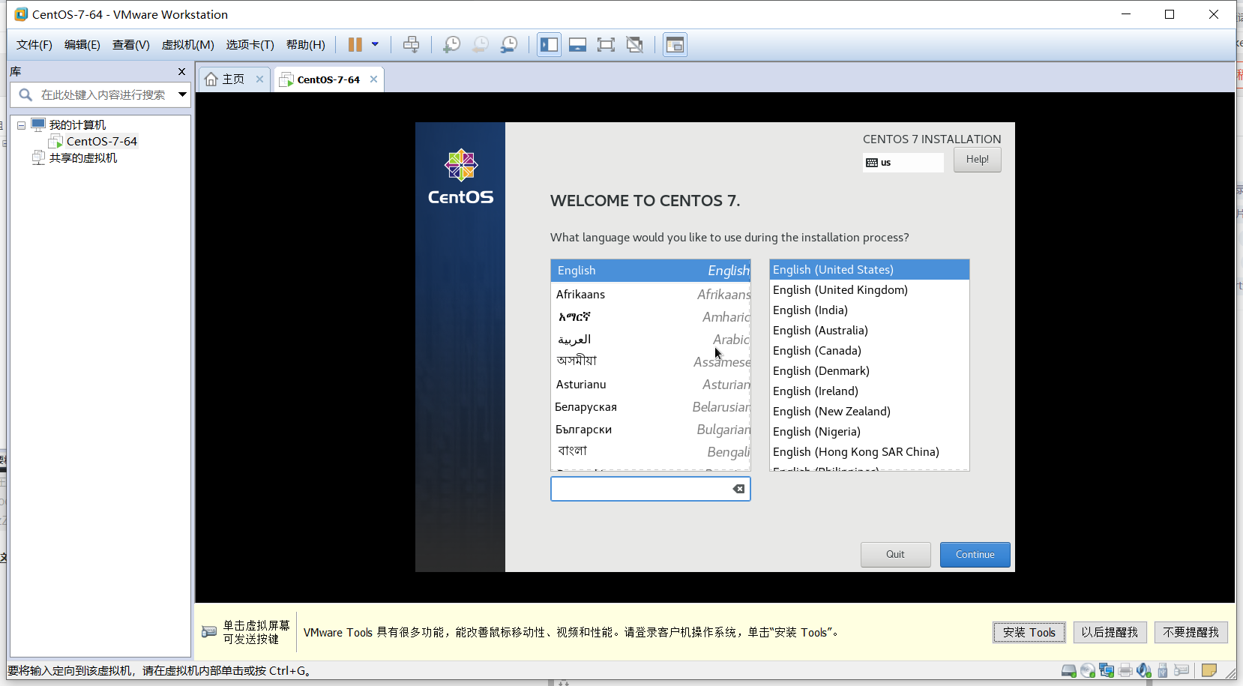
Task: Switch to Unity mode icon
Action: (x=635, y=45)
